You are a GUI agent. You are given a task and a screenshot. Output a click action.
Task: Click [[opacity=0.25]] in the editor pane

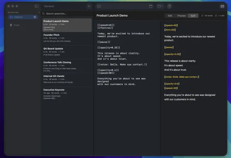(109, 48)
